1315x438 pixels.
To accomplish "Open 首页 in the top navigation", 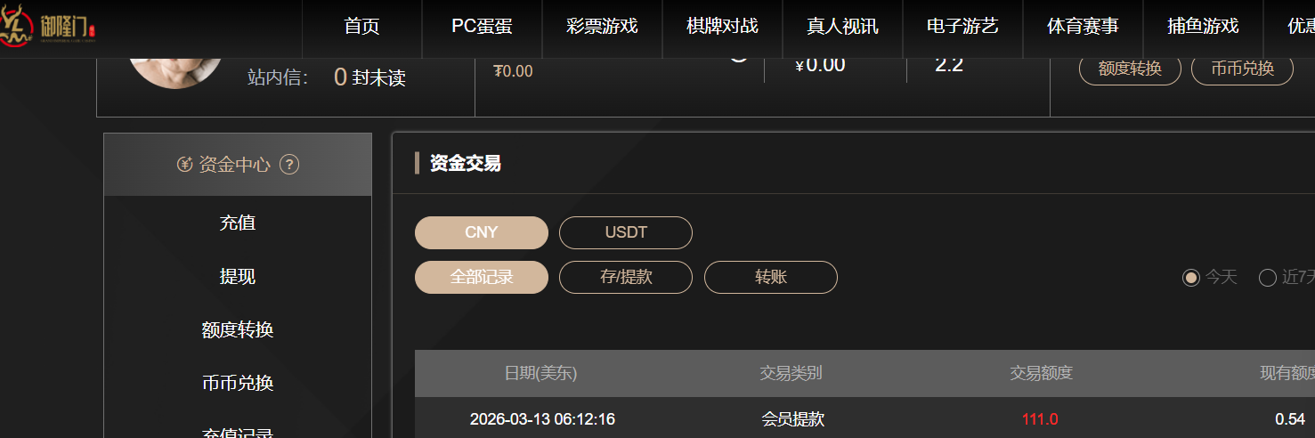I will point(361,27).
